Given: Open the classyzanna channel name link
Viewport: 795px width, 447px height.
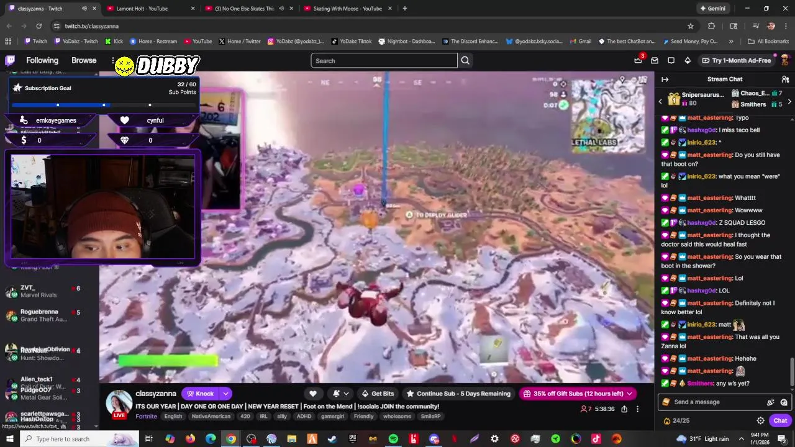Looking at the screenshot, I should (156, 394).
